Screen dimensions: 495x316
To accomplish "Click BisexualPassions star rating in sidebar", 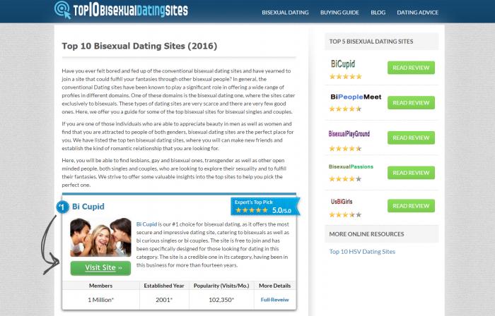I will [345, 178].
